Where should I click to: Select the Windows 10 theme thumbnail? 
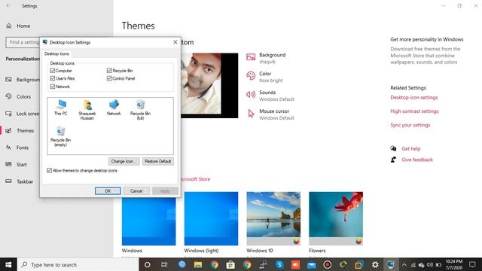(273, 218)
